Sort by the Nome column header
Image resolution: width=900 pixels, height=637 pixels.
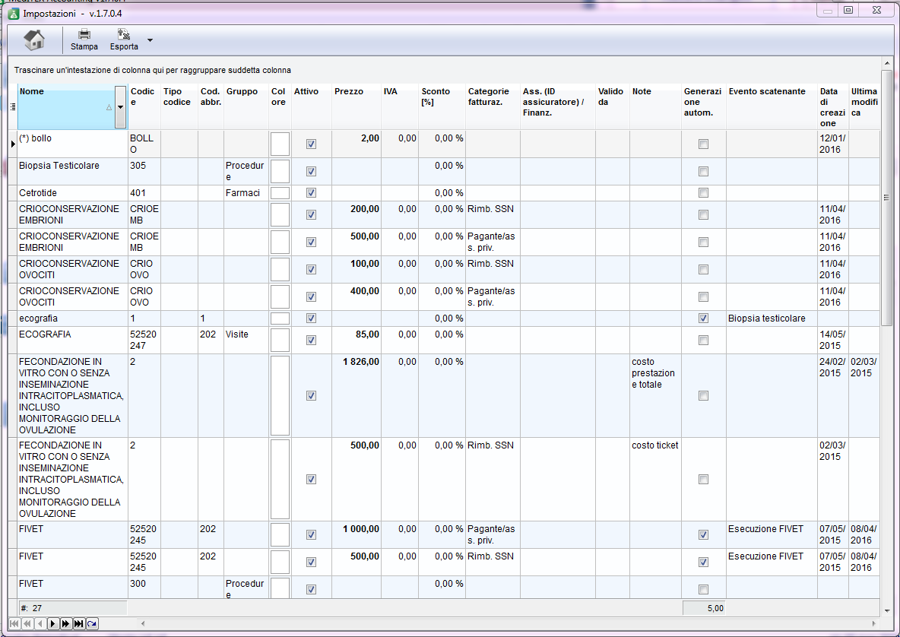pos(66,106)
